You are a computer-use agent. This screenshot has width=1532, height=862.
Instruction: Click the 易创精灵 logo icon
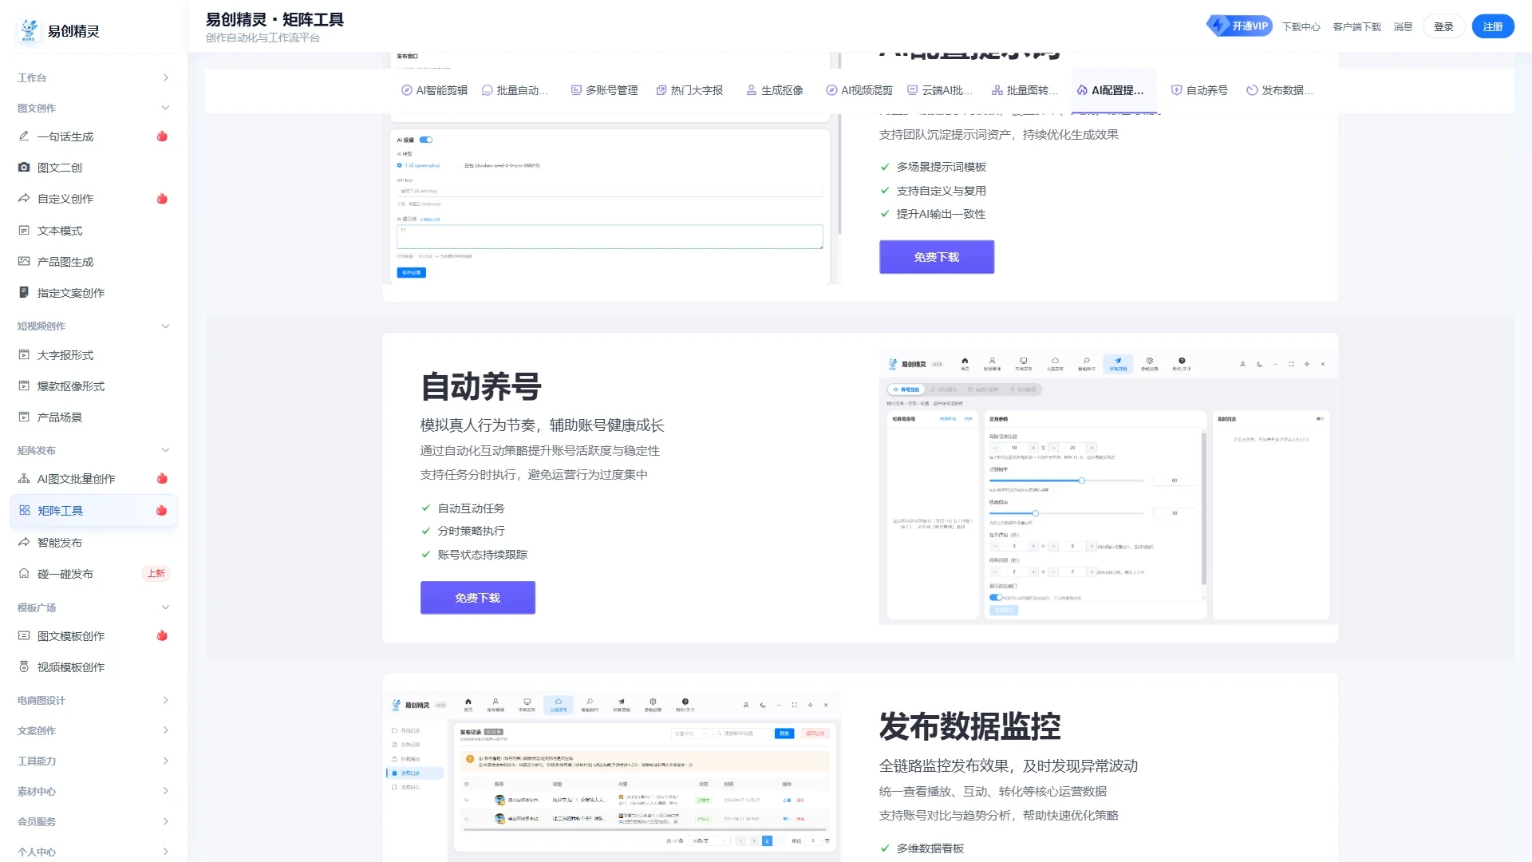[29, 30]
